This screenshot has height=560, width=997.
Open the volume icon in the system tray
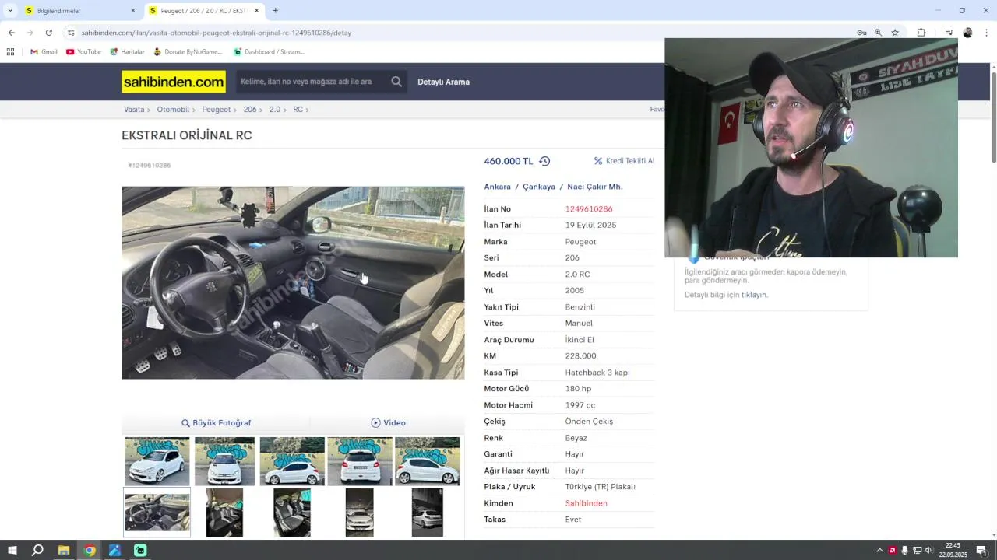tap(928, 551)
